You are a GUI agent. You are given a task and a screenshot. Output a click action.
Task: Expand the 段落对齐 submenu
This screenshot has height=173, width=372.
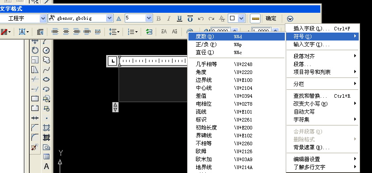click(x=322, y=56)
